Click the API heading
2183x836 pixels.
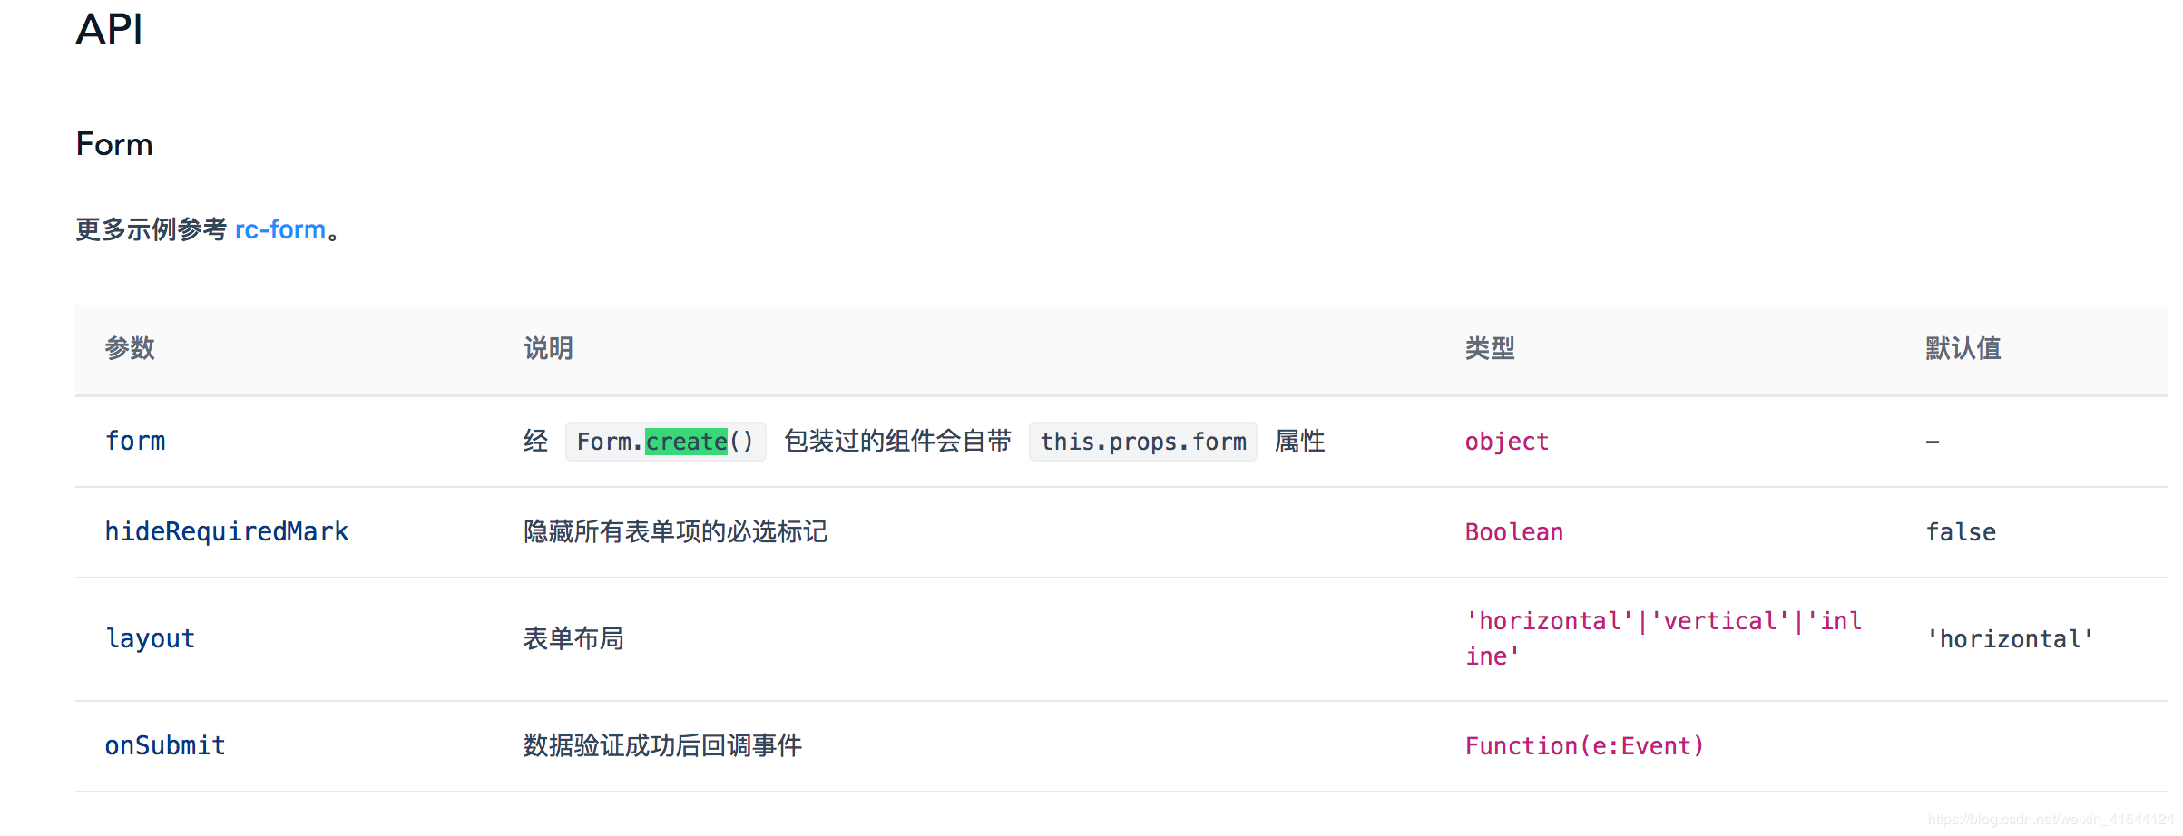tap(109, 29)
